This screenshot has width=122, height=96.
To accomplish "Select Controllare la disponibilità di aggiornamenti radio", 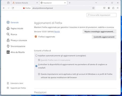I will click(36, 66).
